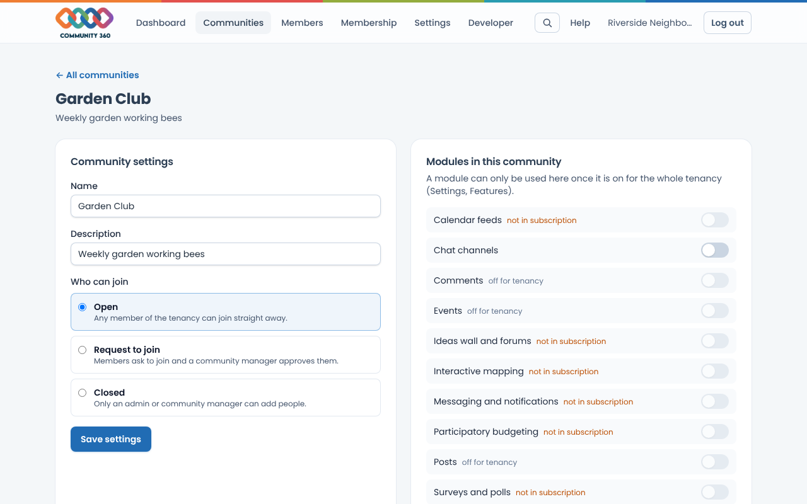Click the 'Modules in this community' heading
The image size is (807, 504).
tap(494, 162)
